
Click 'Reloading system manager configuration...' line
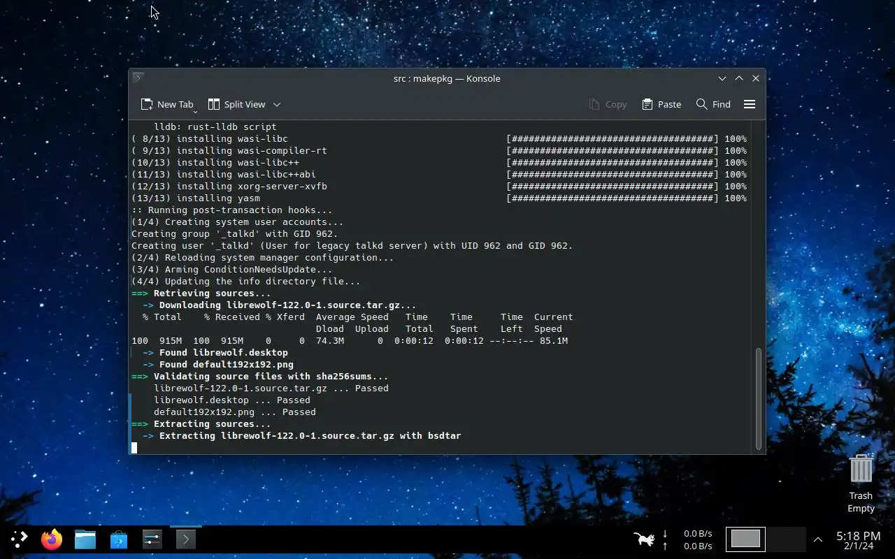(x=262, y=258)
